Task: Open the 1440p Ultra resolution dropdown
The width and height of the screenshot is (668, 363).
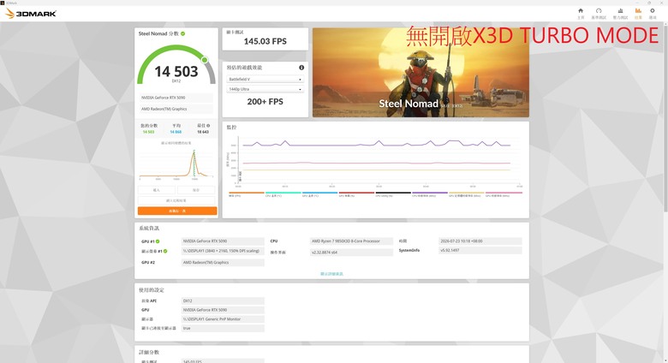Action: point(265,89)
